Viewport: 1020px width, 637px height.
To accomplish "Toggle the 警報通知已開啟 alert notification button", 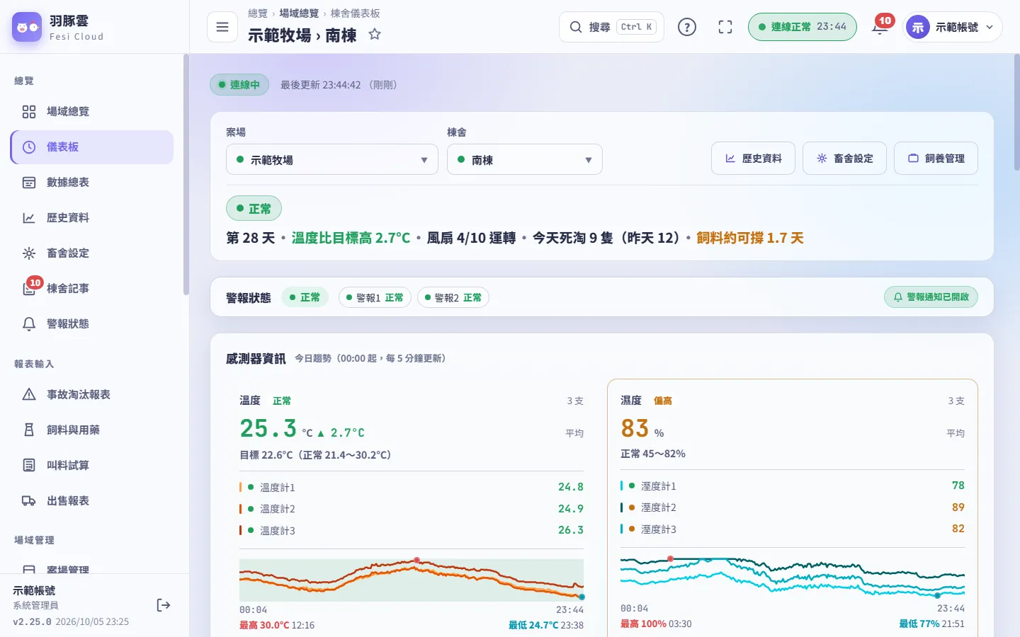I will click(x=931, y=297).
